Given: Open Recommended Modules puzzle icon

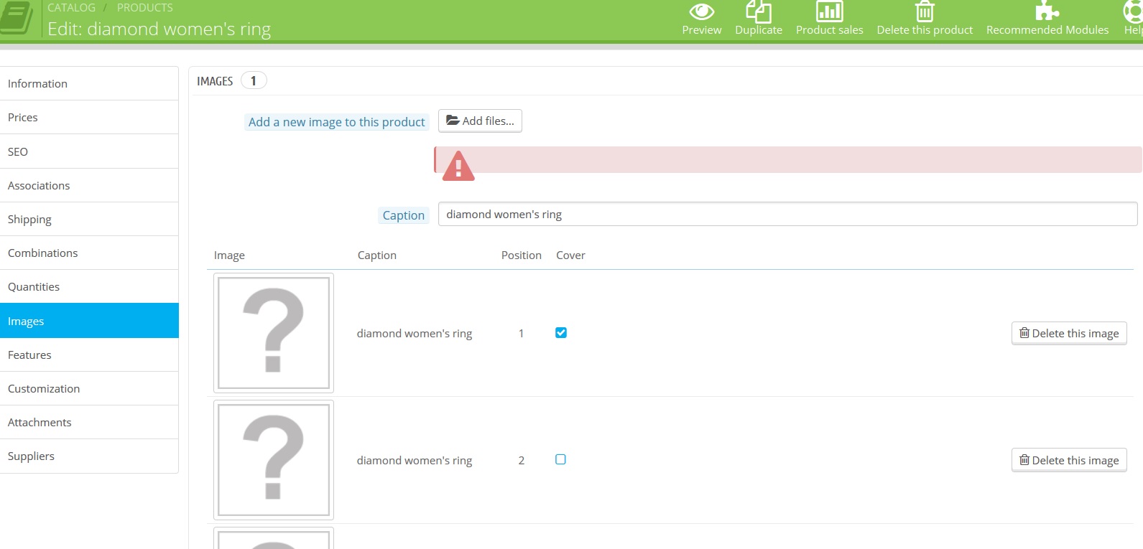Looking at the screenshot, I should coord(1047,11).
